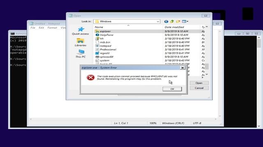263x147 pixels.
Task: Click 100% zoom in Notepad status bar
Action: pyautogui.click(x=153, y=123)
